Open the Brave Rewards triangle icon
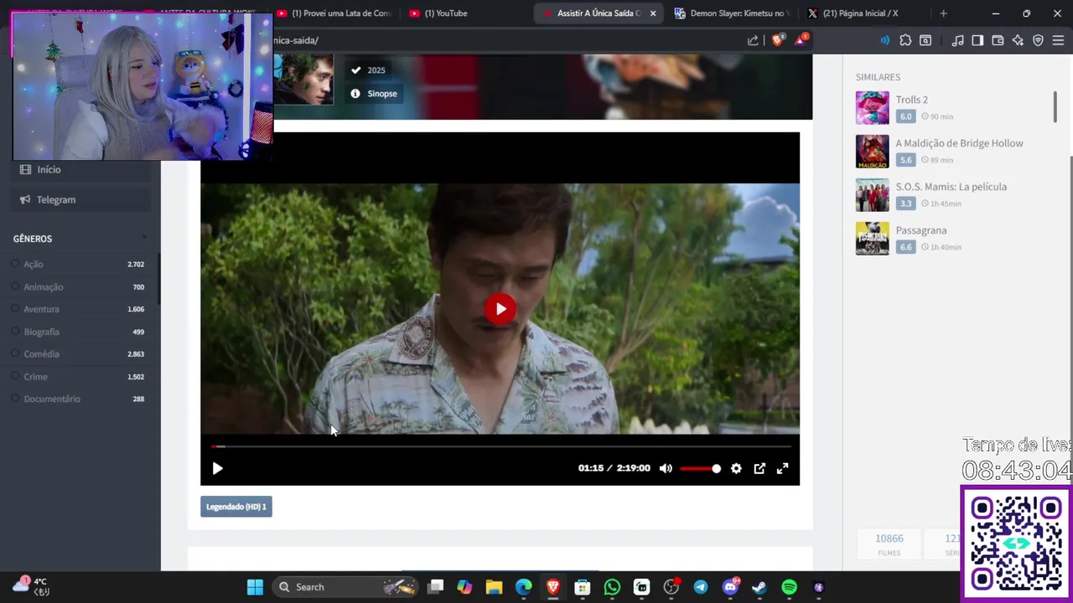Image resolution: width=1073 pixels, height=603 pixels. [x=801, y=40]
